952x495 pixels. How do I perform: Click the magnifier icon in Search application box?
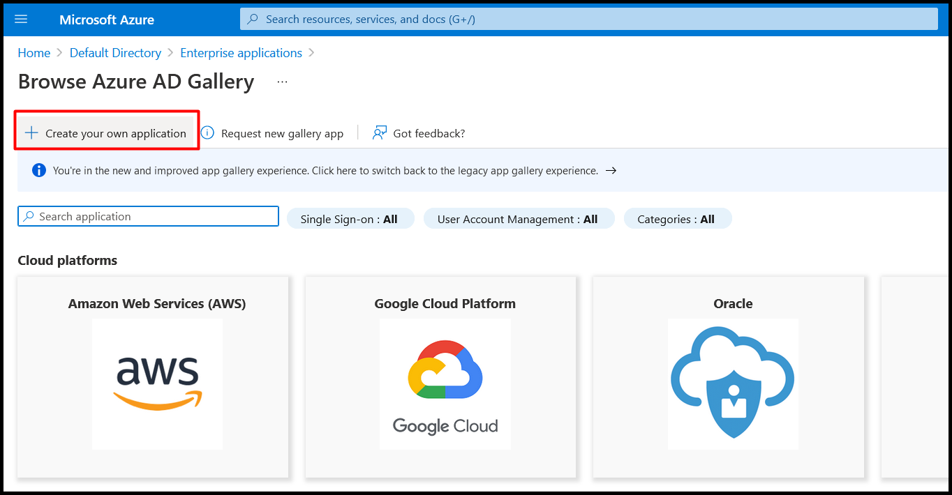[x=29, y=217]
